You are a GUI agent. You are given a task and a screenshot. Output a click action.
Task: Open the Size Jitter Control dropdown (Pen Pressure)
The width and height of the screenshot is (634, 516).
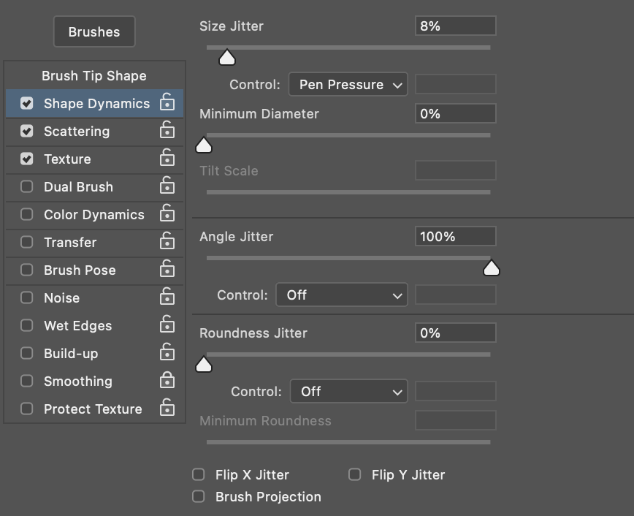[x=348, y=84]
